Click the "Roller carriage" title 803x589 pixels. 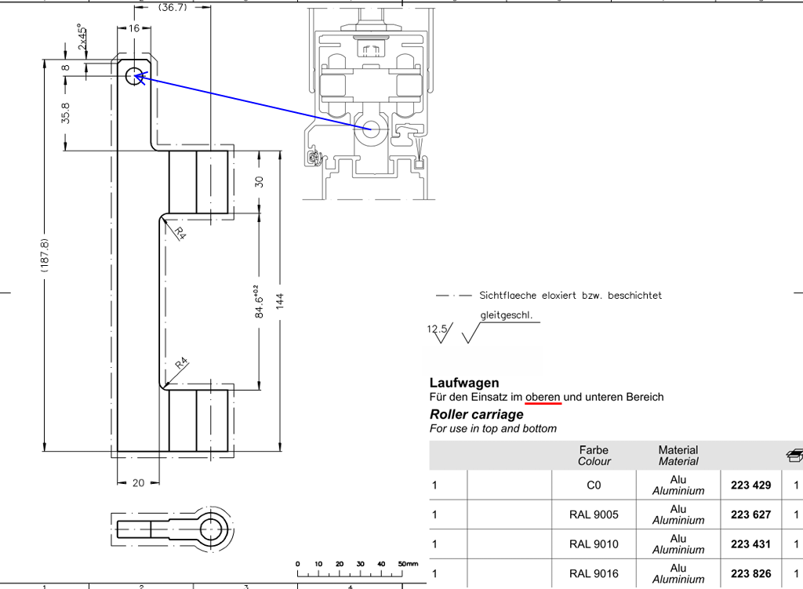[x=476, y=414]
